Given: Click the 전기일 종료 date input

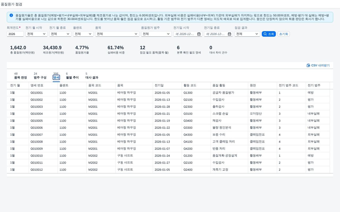Looking at the screenshot, I should (216, 34).
